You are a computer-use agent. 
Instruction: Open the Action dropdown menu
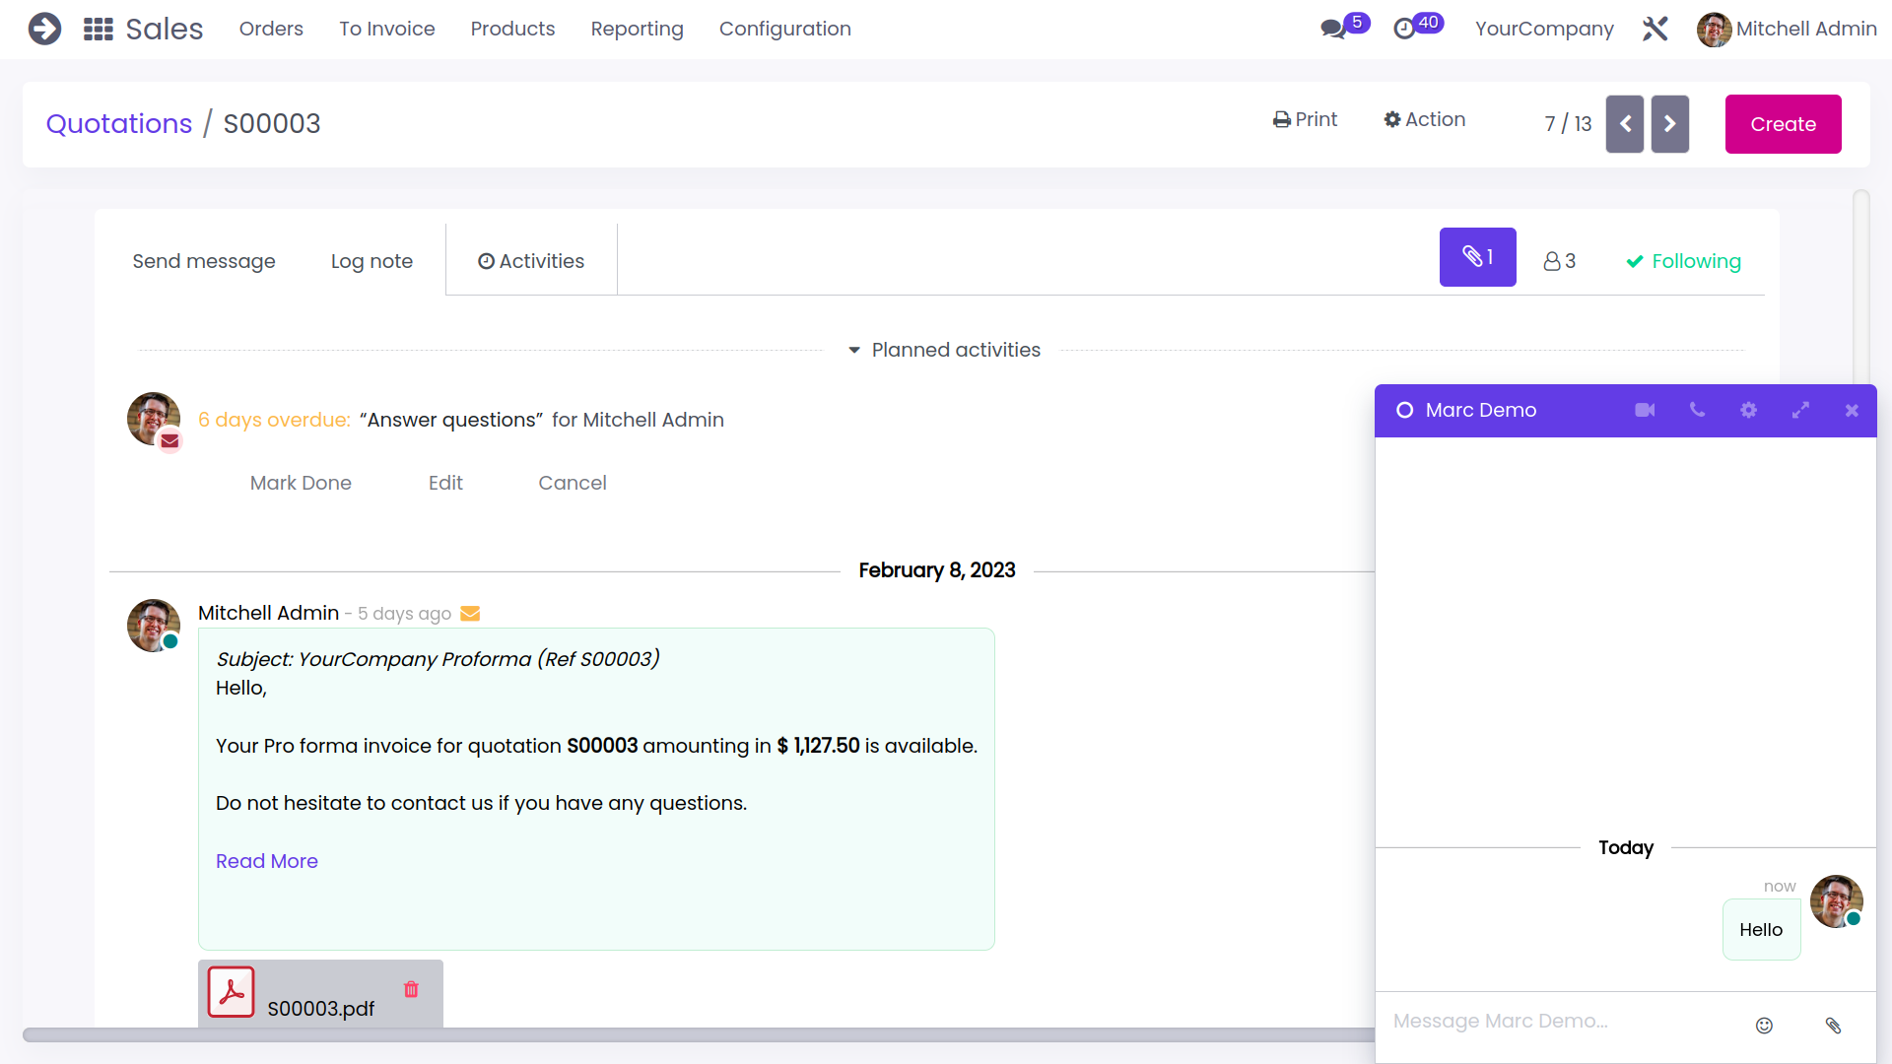(x=1424, y=119)
